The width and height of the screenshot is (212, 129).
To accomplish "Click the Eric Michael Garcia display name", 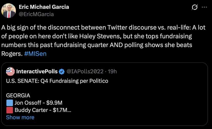I will point(44,7).
